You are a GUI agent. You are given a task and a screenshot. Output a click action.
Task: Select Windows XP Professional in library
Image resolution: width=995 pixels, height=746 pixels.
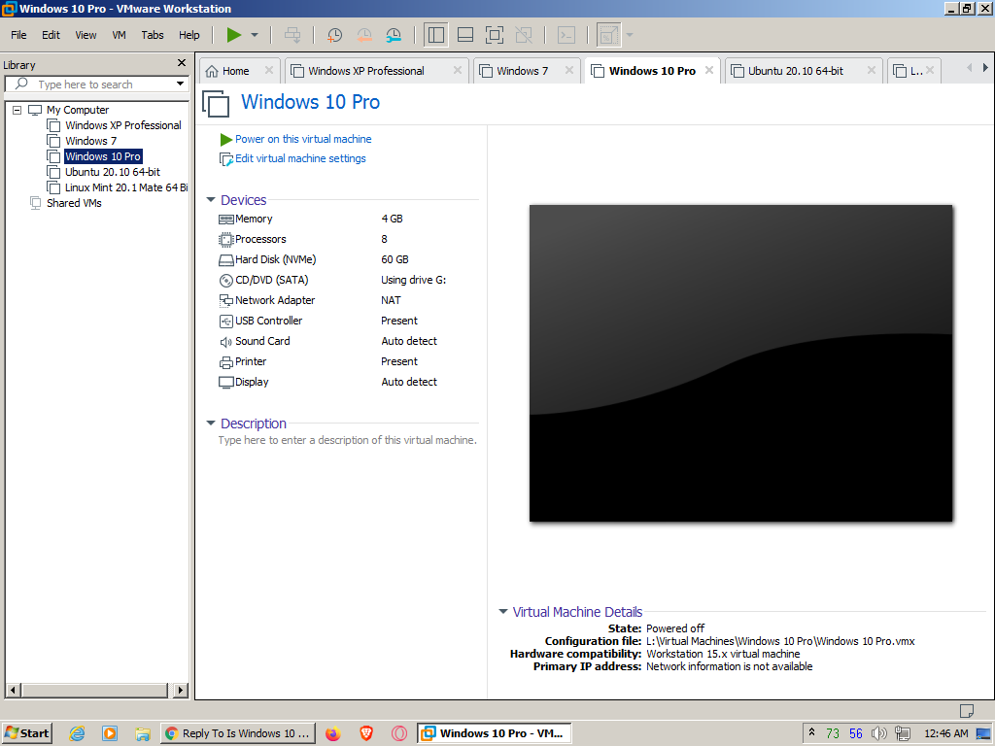coord(123,125)
